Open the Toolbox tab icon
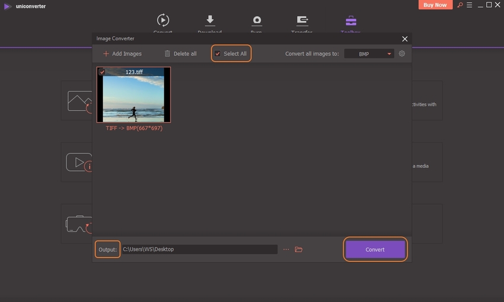504x302 pixels. [350, 21]
